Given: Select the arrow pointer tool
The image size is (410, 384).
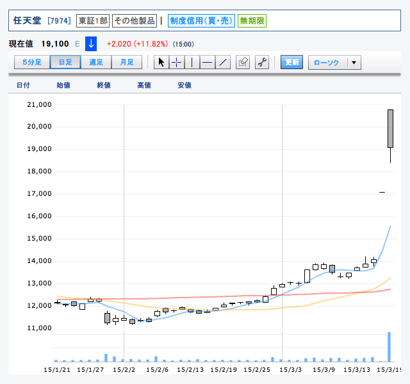Looking at the screenshot, I should [x=161, y=62].
